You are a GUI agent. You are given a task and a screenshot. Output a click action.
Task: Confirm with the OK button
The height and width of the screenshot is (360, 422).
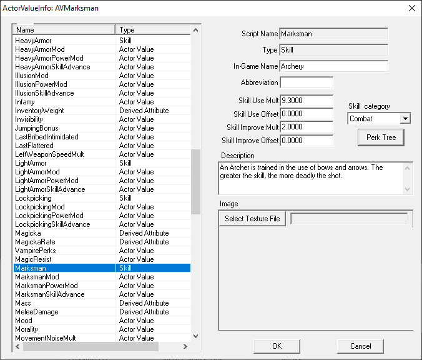point(277,346)
